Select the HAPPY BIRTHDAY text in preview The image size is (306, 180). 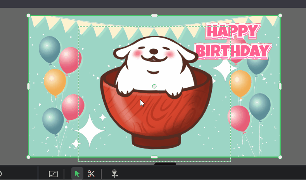tap(233, 41)
